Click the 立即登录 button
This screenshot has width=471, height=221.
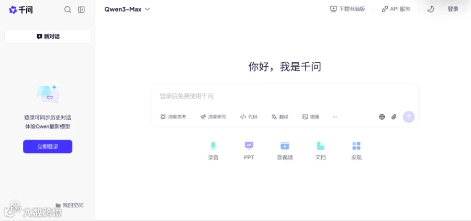(48, 147)
